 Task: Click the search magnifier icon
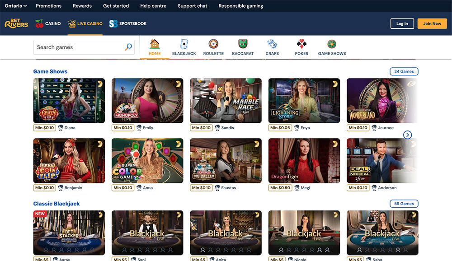[128, 47]
